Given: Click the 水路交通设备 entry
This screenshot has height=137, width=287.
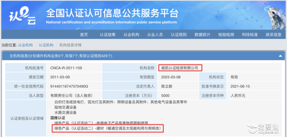Looking at the screenshot, I should (65, 113).
